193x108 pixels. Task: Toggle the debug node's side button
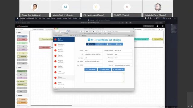pos(26,71)
